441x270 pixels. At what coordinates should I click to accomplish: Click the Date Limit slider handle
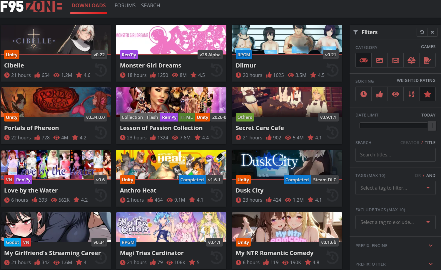(x=432, y=126)
